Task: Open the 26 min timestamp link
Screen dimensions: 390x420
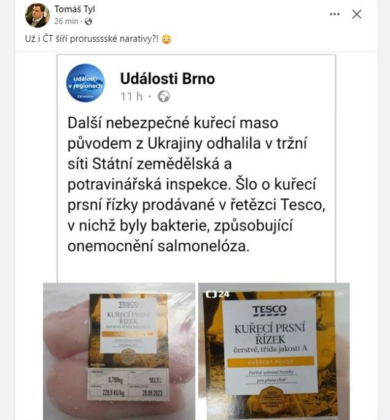Action: point(66,21)
